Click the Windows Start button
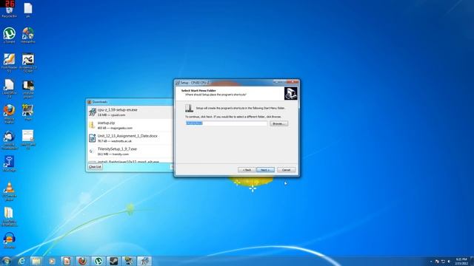The width and height of the screenshot is (474, 266). pyautogui.click(x=6, y=261)
